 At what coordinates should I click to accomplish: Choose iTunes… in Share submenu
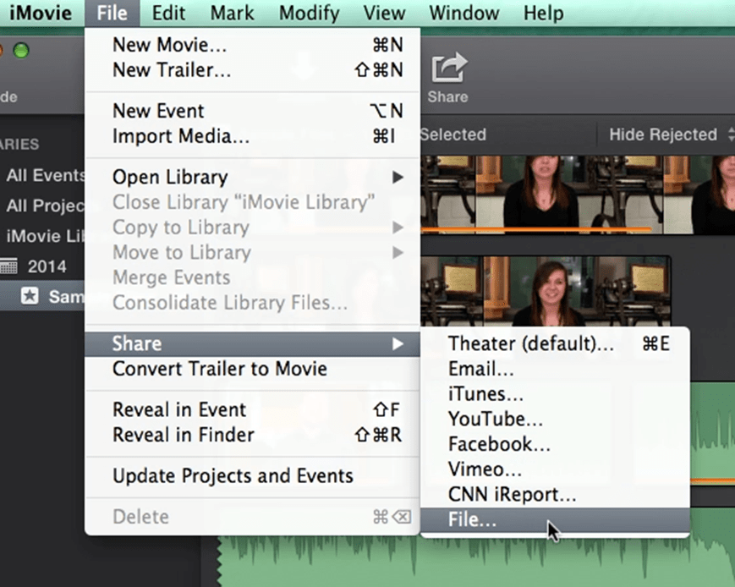[x=555, y=394]
